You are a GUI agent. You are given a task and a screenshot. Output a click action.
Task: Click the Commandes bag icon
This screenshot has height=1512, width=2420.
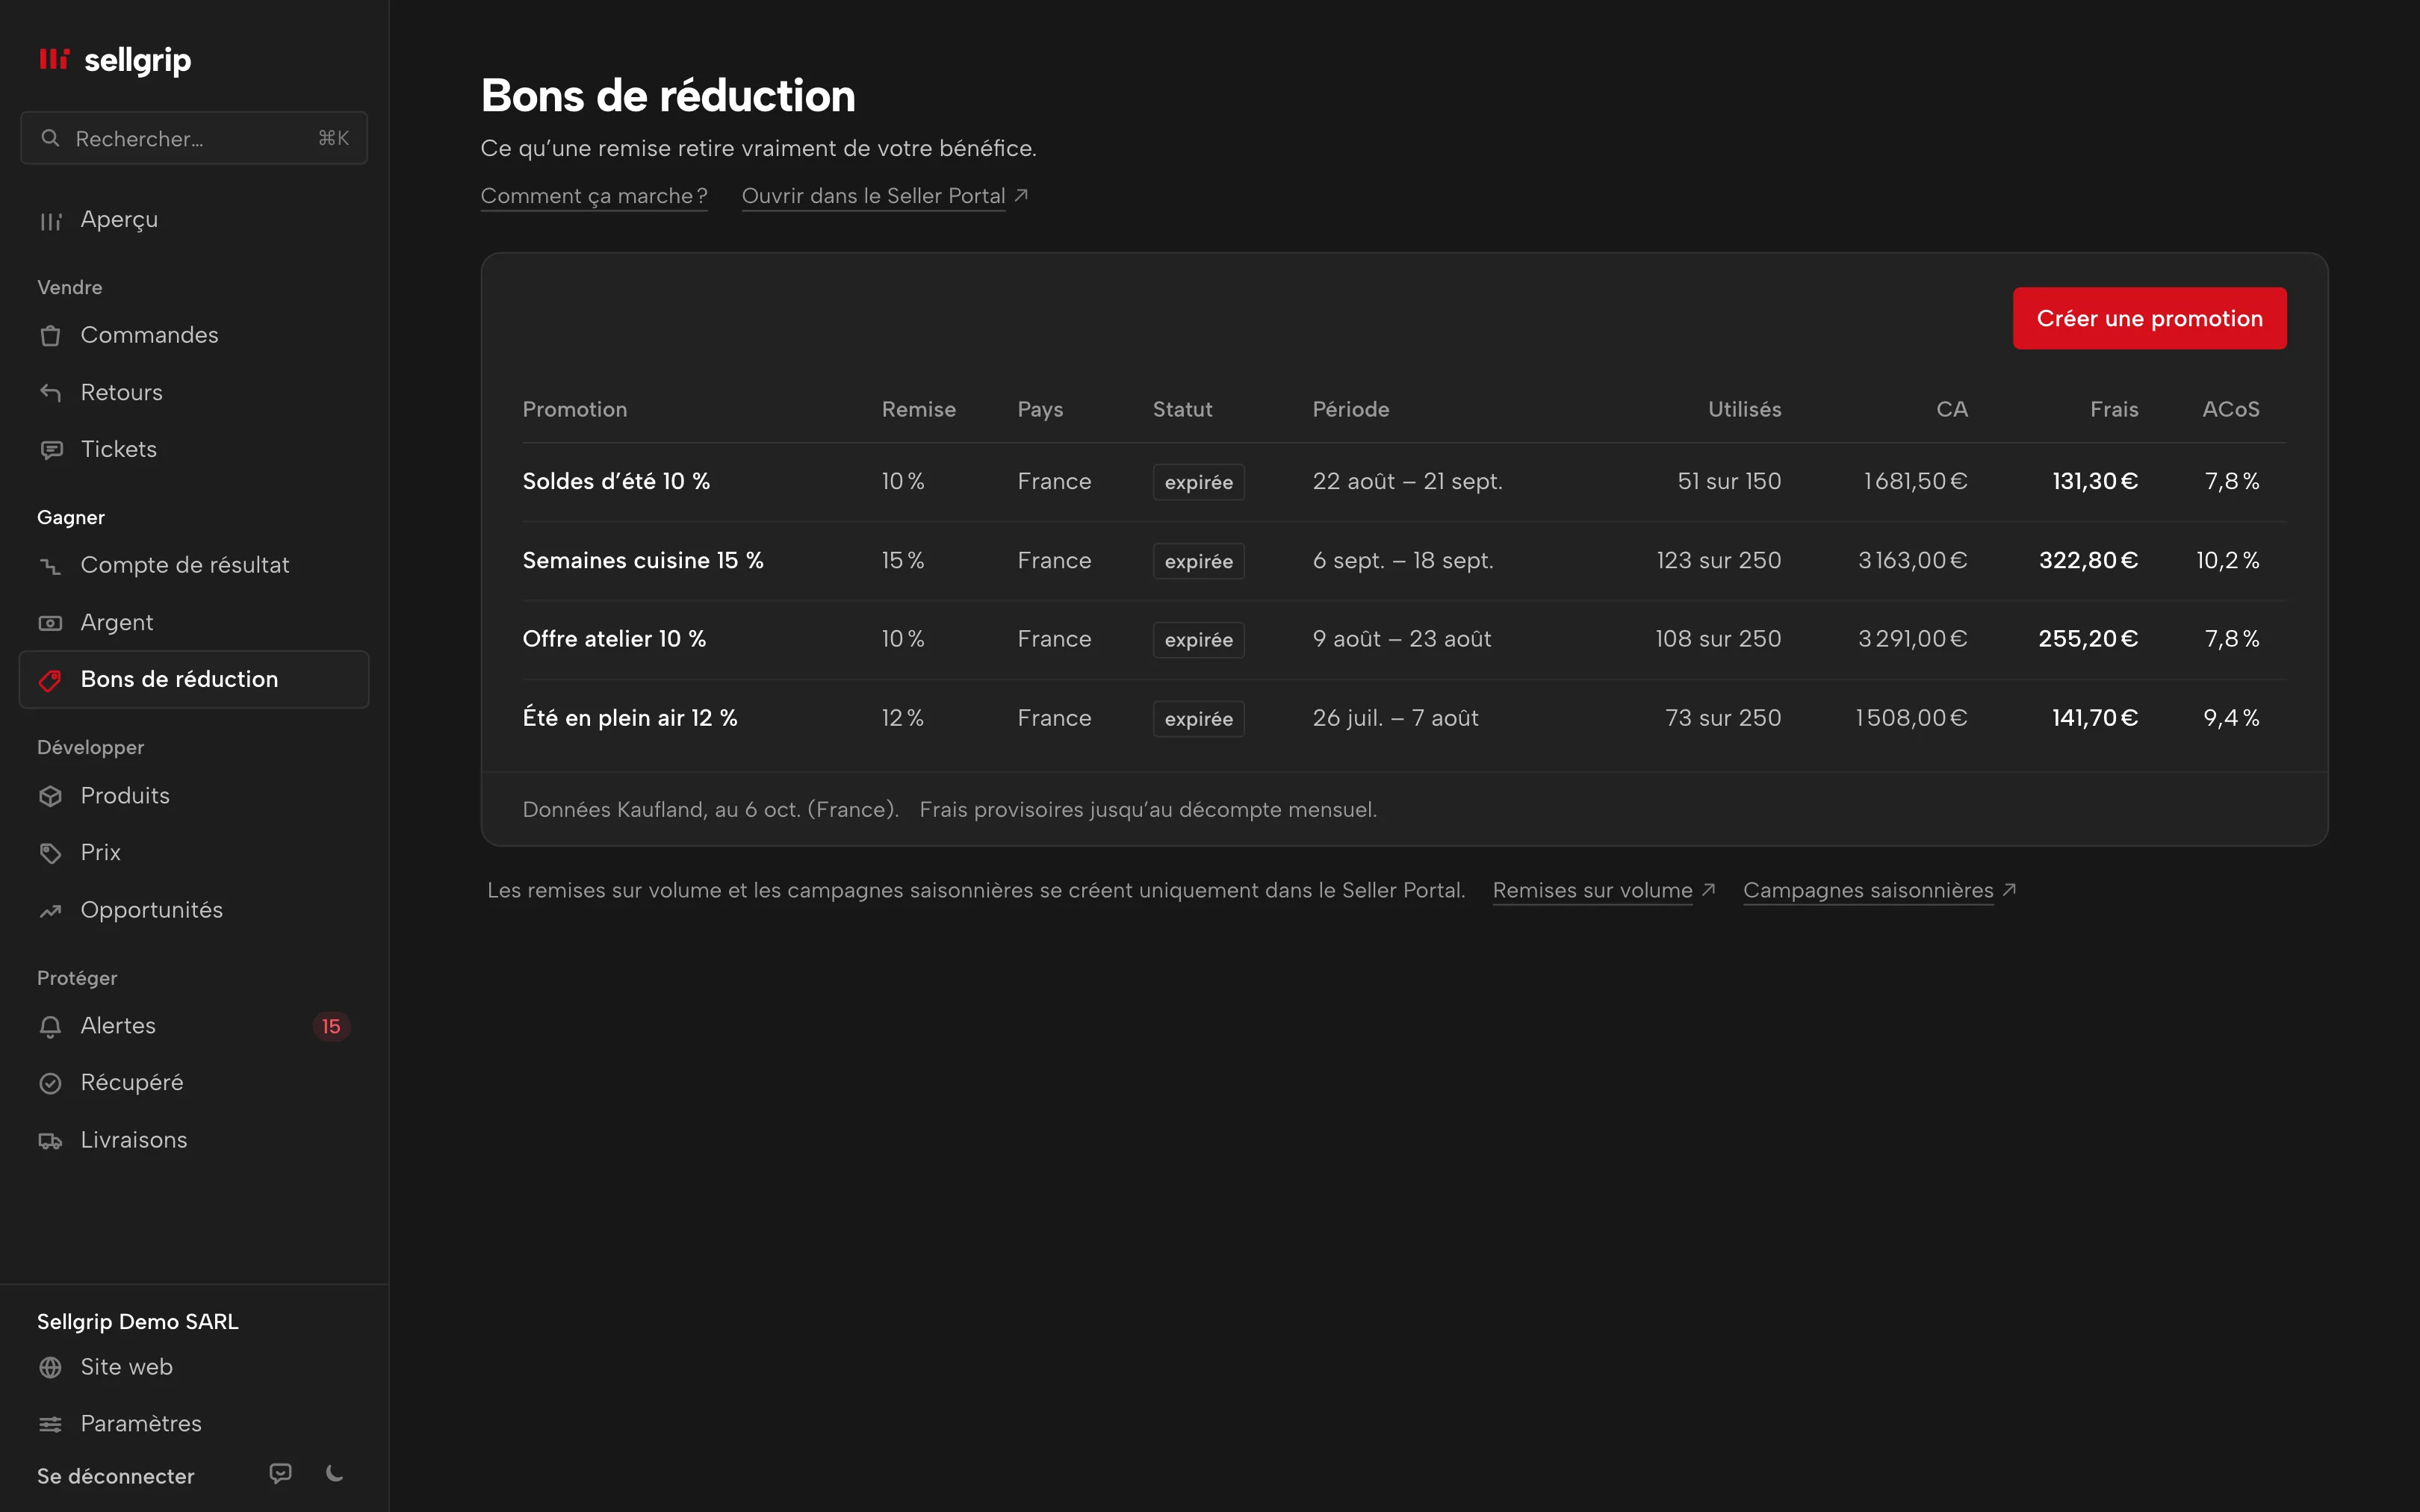[x=50, y=336]
